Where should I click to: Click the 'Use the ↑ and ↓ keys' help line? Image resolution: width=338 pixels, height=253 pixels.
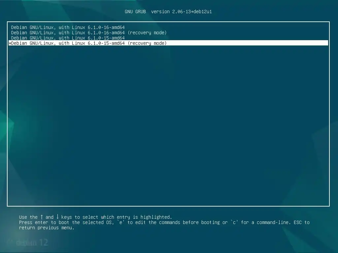[95, 217]
